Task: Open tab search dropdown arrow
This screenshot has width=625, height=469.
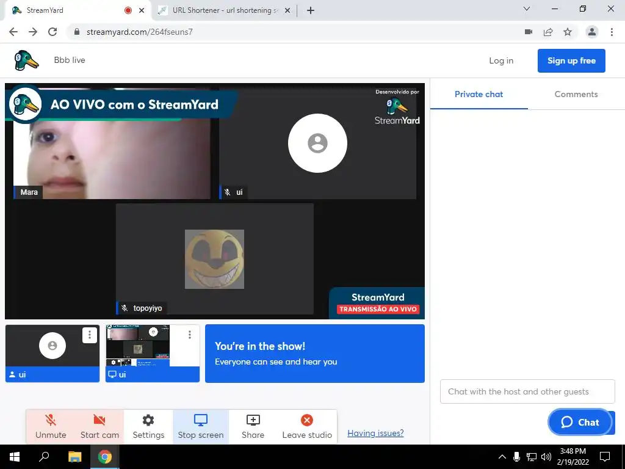Action: click(527, 9)
